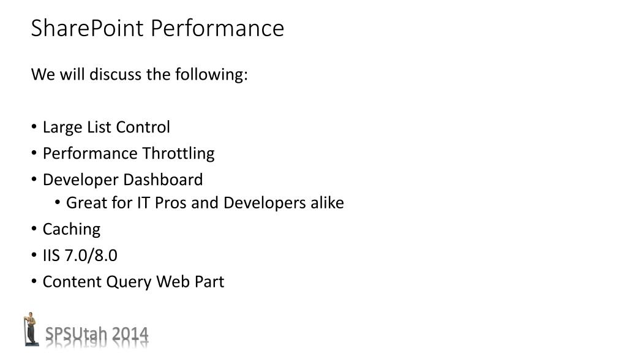Click the word 'following:' in intro line
Screen dimensions: 627x353
click(211, 74)
